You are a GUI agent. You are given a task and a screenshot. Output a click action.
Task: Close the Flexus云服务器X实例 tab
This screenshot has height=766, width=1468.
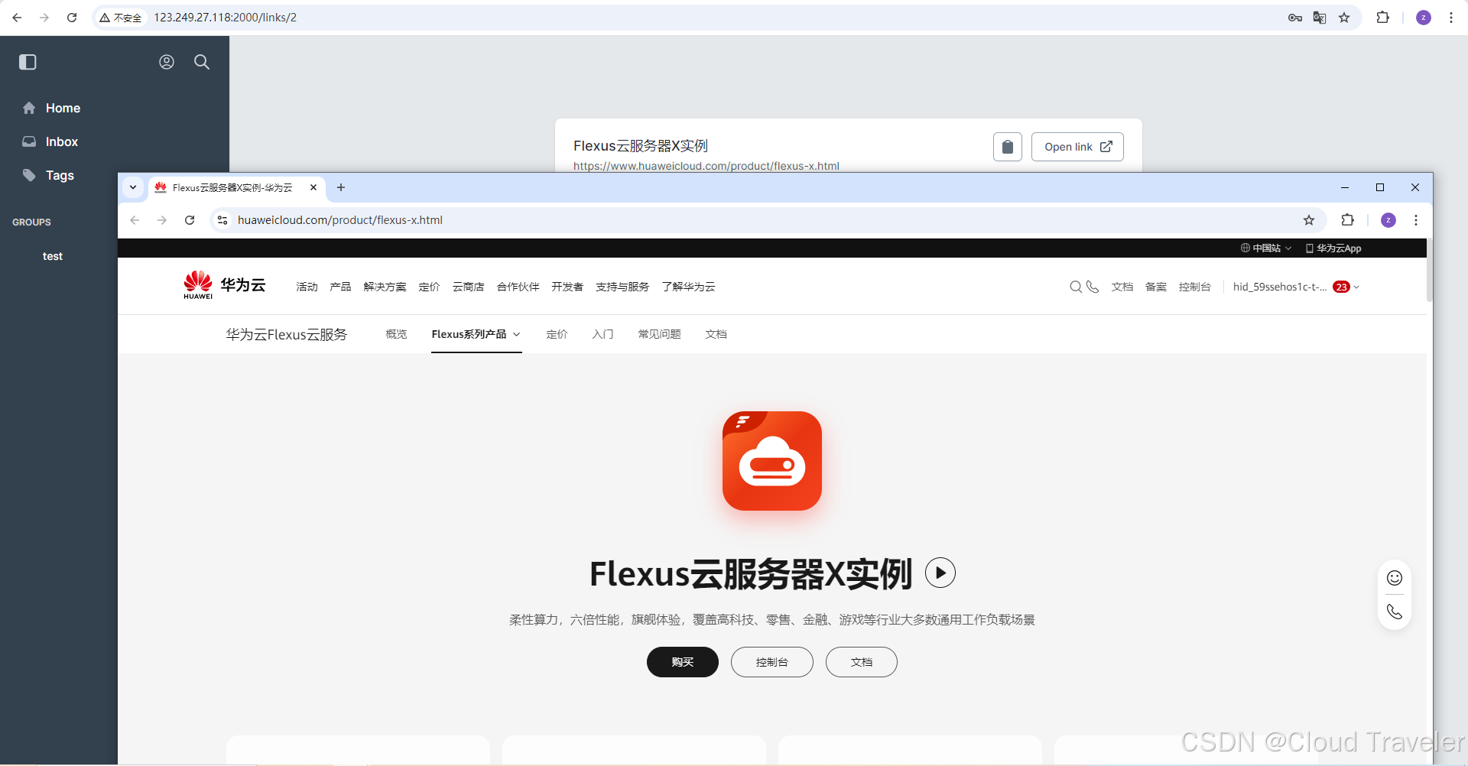coord(313,187)
